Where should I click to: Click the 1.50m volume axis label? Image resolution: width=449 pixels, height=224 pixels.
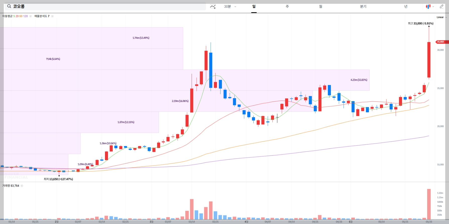[x=440, y=193]
